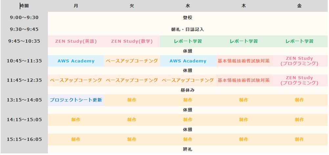Image resolution: width=329 pixels, height=155 pixels.
Task: Click Tuesday's ZEN Study(数学) cell
Action: point(132,41)
